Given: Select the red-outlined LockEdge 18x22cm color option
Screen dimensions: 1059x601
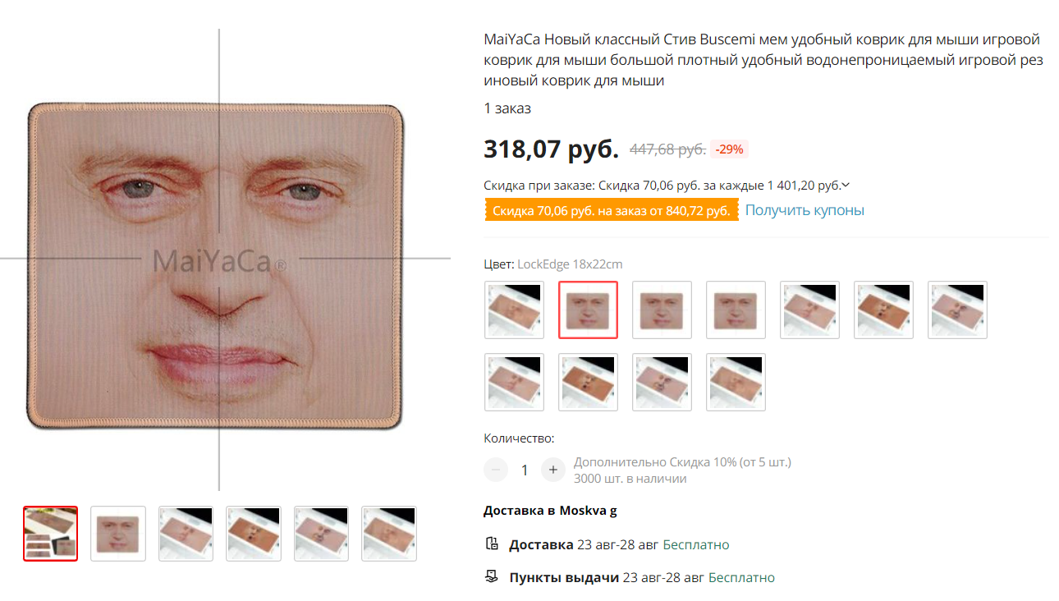Looking at the screenshot, I should click(x=588, y=310).
